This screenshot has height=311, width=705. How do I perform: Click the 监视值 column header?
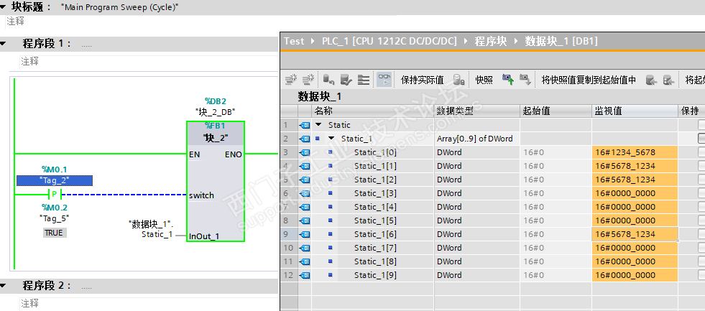[635, 111]
